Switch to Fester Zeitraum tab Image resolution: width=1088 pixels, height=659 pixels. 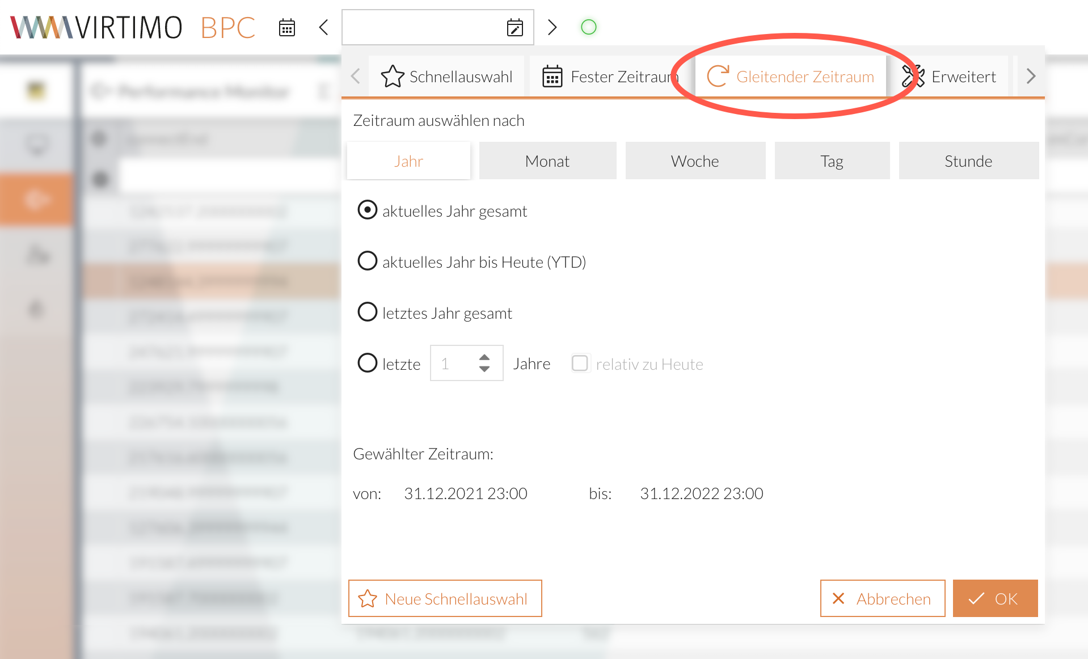coord(609,77)
